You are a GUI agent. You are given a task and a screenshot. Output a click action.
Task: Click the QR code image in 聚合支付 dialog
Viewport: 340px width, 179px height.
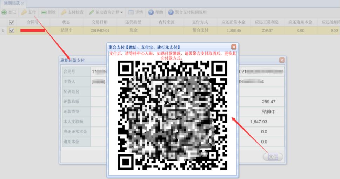click(x=173, y=115)
